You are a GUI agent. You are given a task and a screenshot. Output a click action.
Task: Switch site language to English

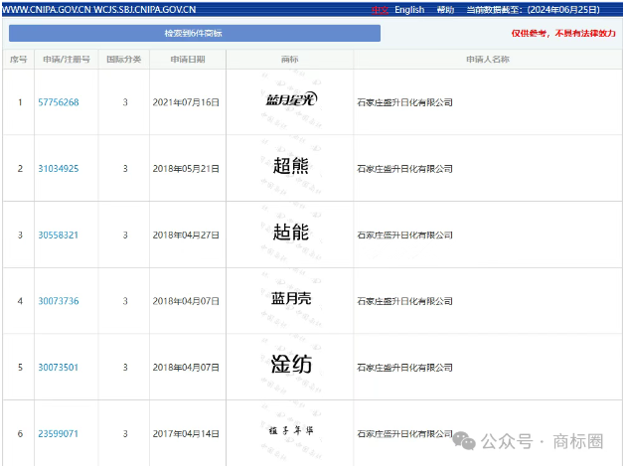pos(408,10)
